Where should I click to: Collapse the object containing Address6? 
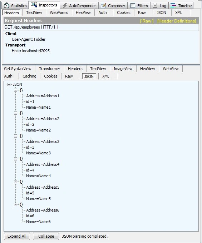pyautogui.click(x=15, y=204)
